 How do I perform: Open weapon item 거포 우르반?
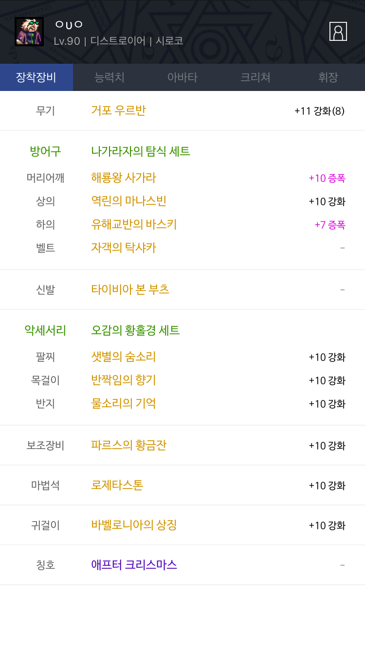(x=118, y=111)
